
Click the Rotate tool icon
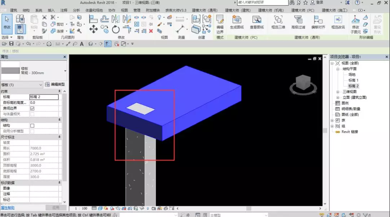[x=116, y=29]
